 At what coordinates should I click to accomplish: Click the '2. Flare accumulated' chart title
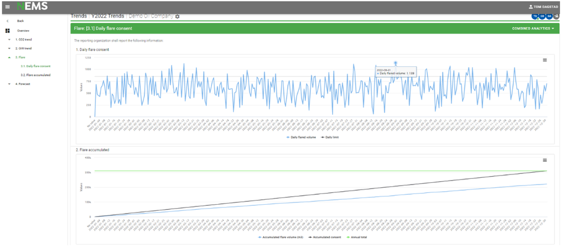(x=93, y=150)
